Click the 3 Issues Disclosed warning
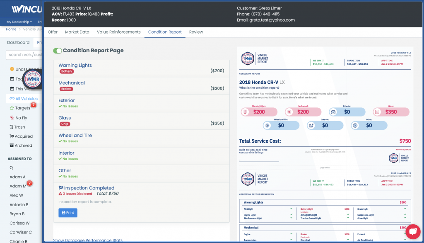 75,194
